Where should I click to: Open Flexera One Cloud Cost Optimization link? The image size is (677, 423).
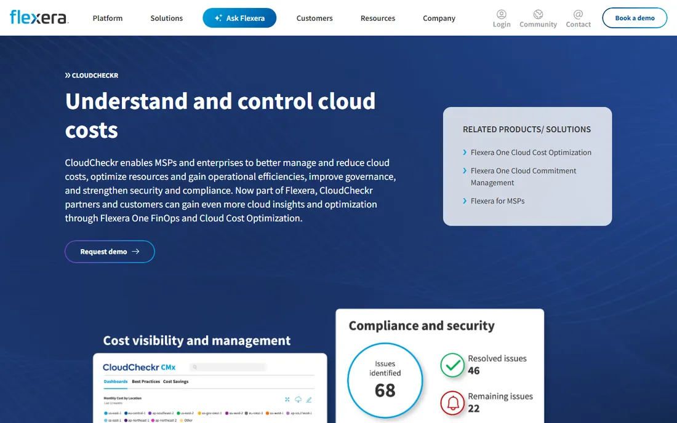pyautogui.click(x=531, y=152)
